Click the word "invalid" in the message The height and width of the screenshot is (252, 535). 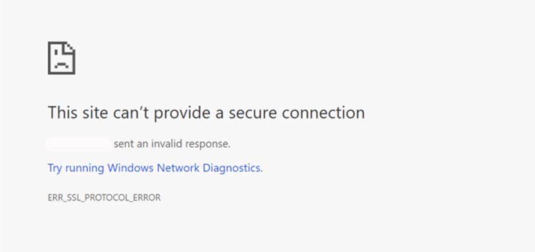tap(169, 144)
